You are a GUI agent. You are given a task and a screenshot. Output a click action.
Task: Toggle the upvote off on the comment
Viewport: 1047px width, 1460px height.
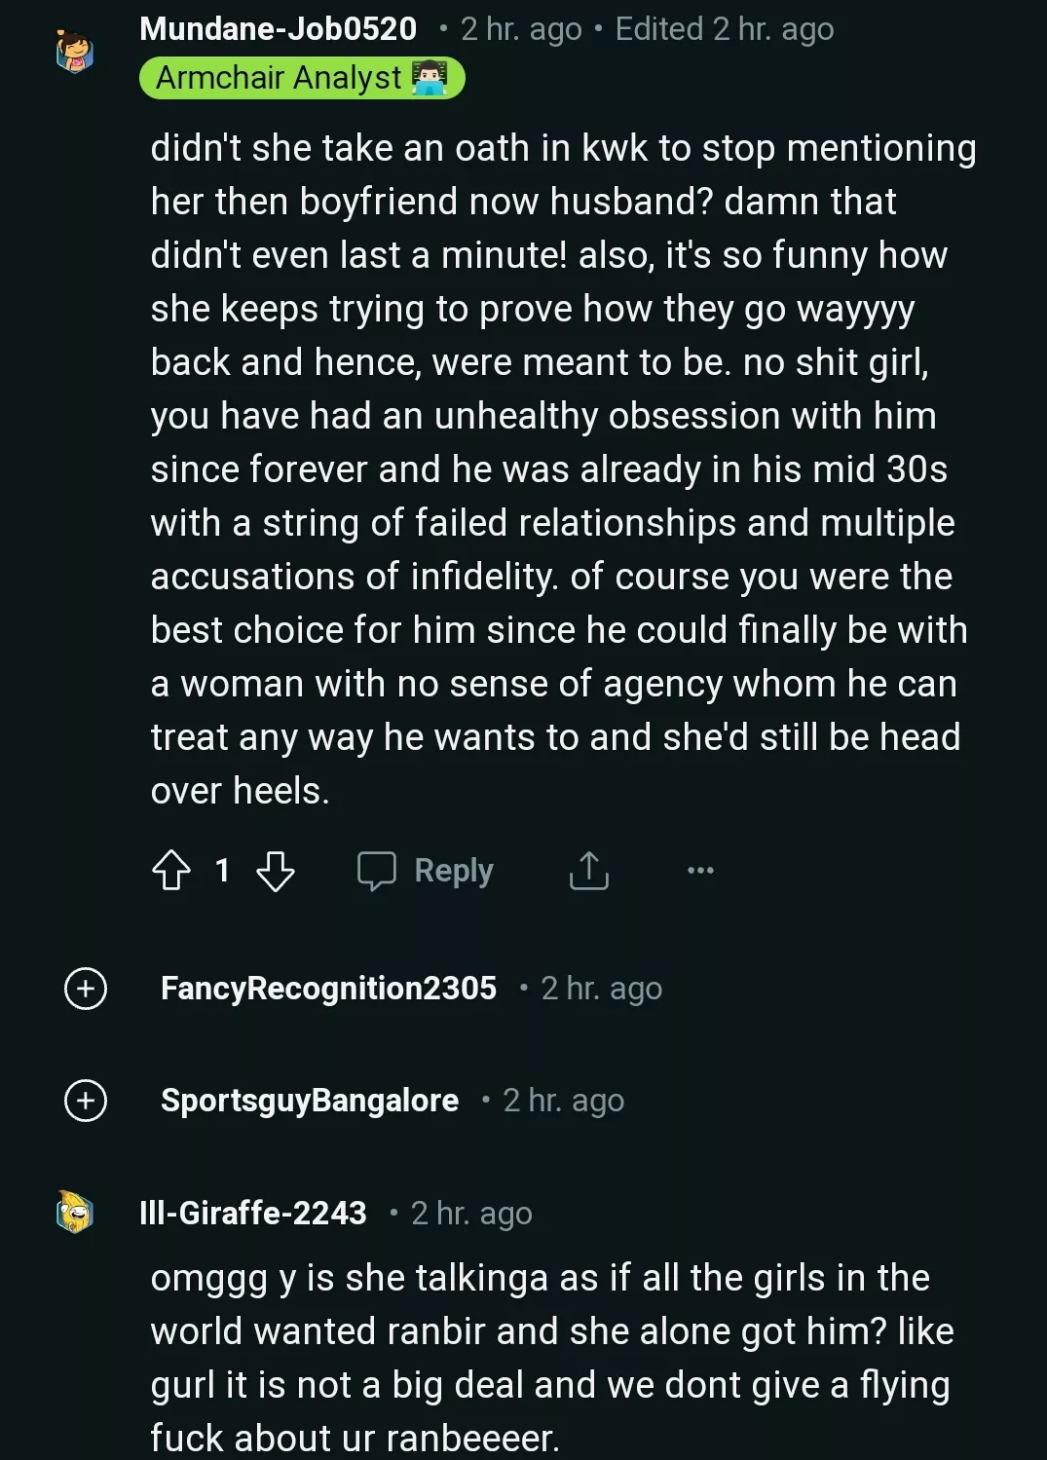point(171,871)
